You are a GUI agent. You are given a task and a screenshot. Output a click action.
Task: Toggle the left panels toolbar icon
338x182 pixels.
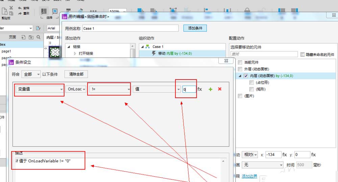[x=282, y=10]
